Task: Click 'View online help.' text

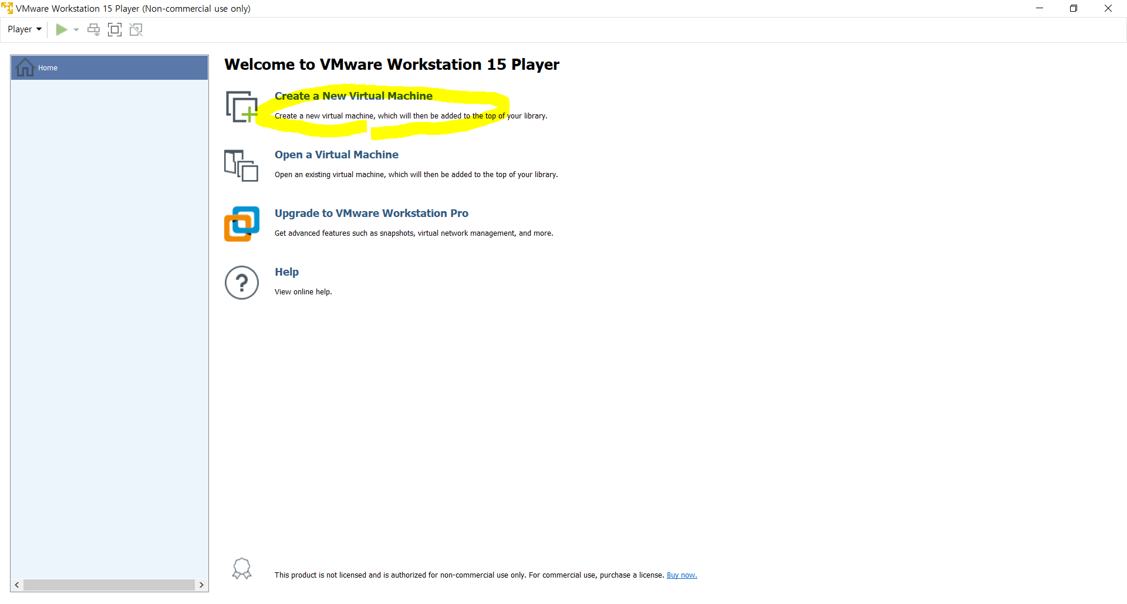Action: coord(303,292)
